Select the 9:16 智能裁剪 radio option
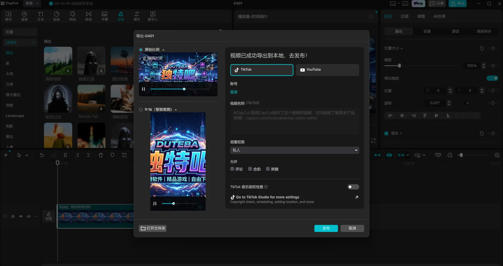This screenshot has width=503, height=266. point(141,109)
